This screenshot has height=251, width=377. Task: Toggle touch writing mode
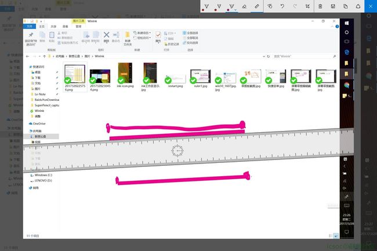coord(270,6)
